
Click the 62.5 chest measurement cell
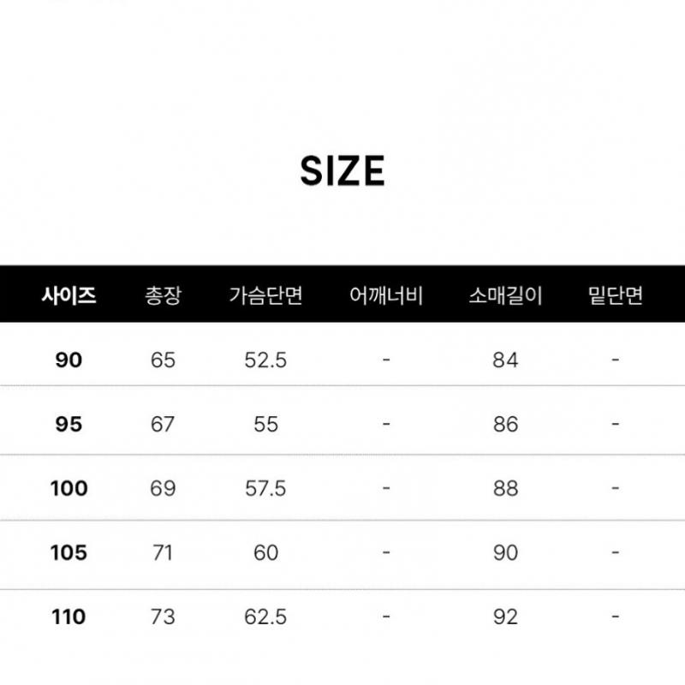[x=265, y=616]
